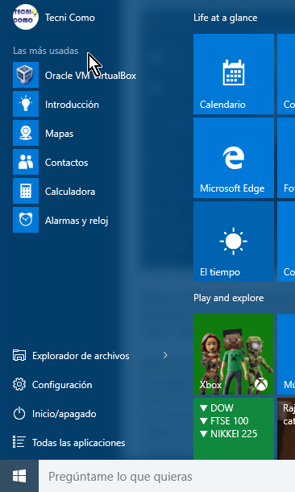This screenshot has width=295, height=492.
Task: Click the Oracle VM VirtualBox cube icon
Action: click(26, 75)
